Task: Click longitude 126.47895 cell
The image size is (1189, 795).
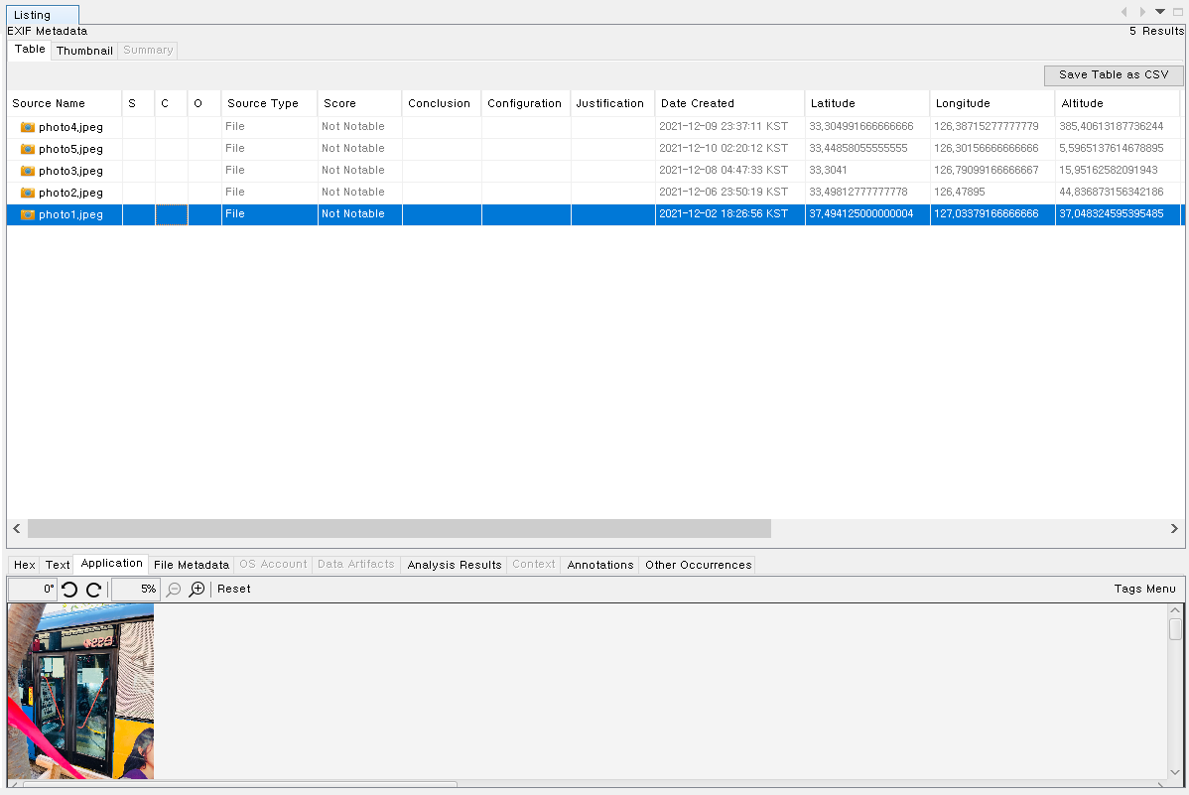Action: point(991,193)
